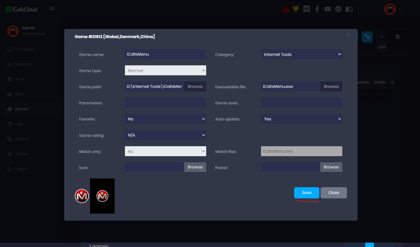This screenshot has width=420, height=247.
Task: Expand the Category dropdown showing Internet Tools
Action: tap(302, 55)
